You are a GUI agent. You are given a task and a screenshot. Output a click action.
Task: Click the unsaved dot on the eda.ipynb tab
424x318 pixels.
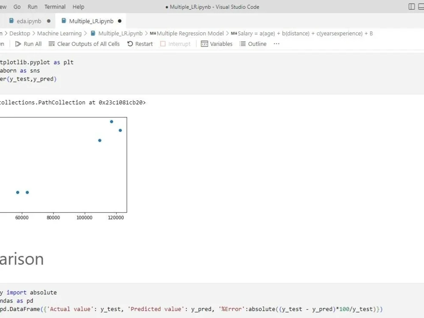pos(49,21)
